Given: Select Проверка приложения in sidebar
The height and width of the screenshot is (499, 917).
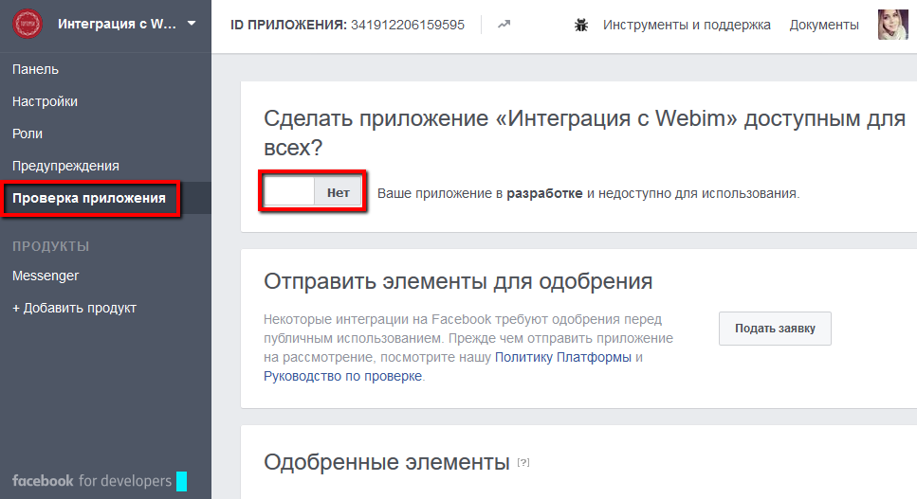Looking at the screenshot, I should 89,199.
